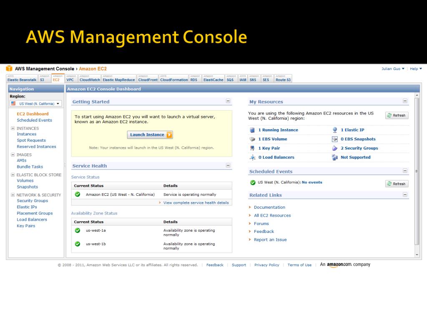Image resolution: width=427 pixels, height=320 pixels.
Task: Collapse the Scheduled Events panel
Action: [405, 170]
